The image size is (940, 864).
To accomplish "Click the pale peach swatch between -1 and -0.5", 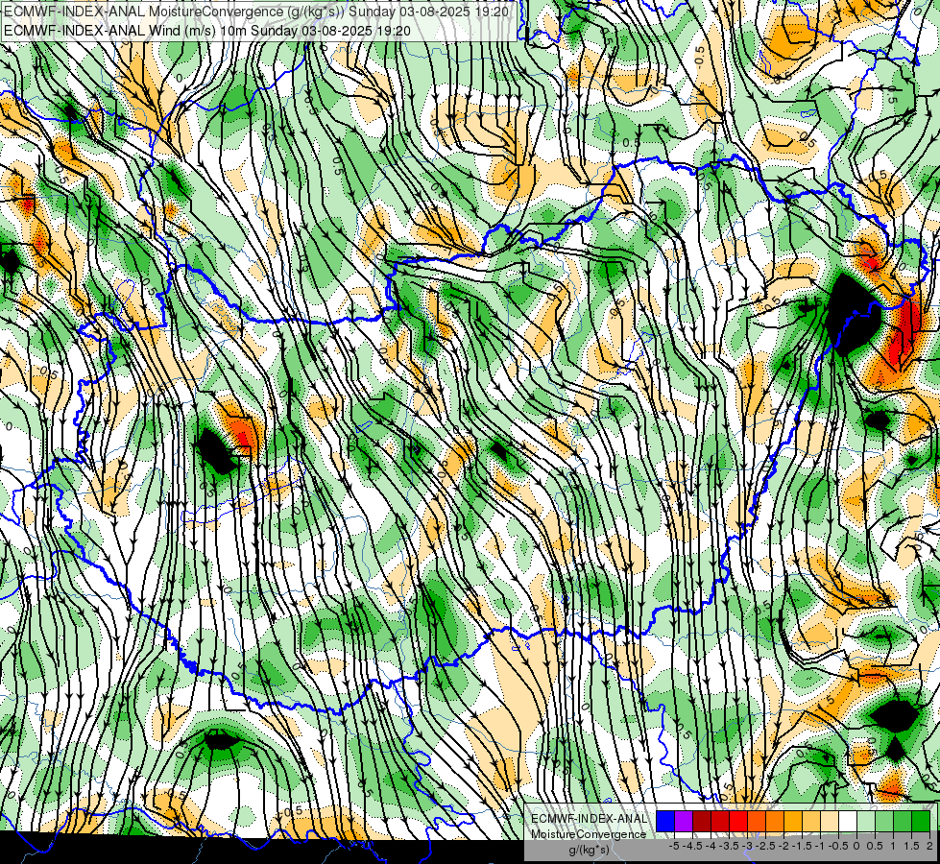I will [x=830, y=821].
